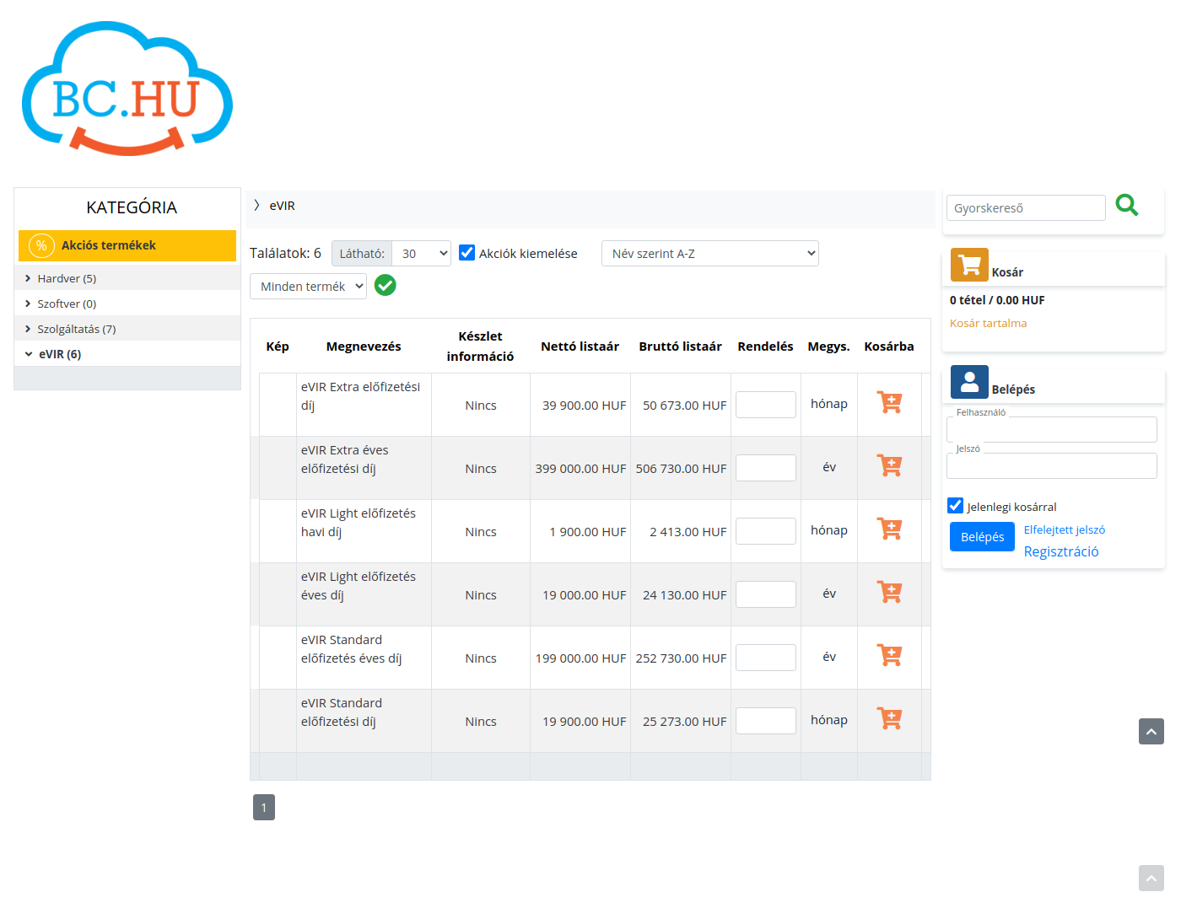
Task: Focus the Jelszó password field
Action: click(x=1052, y=465)
